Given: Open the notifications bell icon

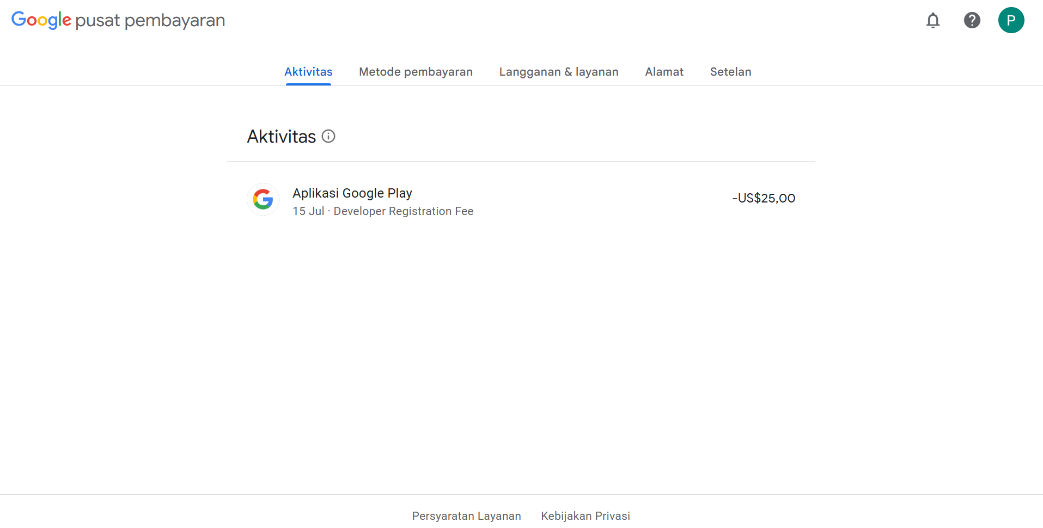Looking at the screenshot, I should click(x=933, y=21).
